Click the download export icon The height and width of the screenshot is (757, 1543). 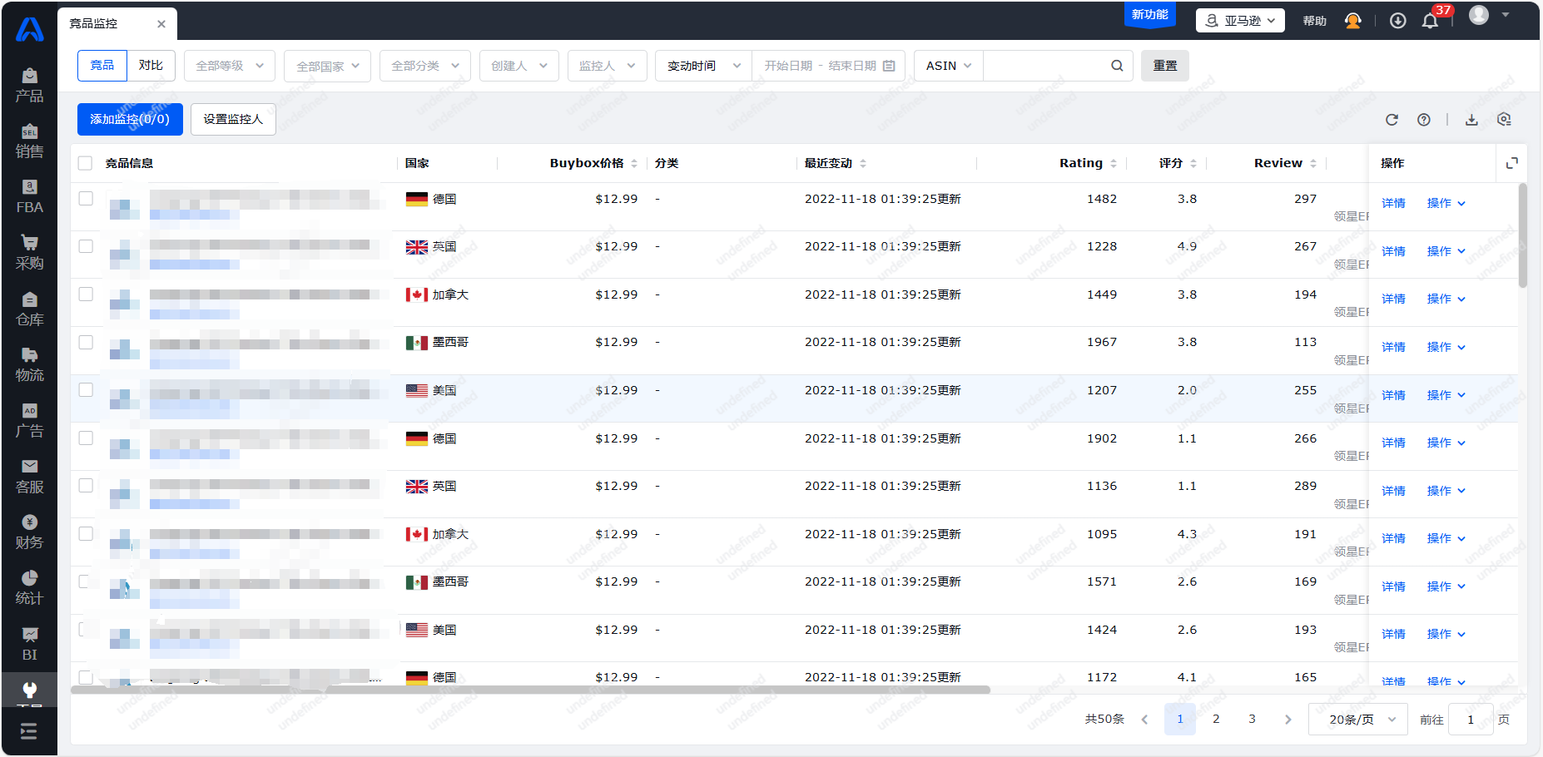pos(1471,120)
